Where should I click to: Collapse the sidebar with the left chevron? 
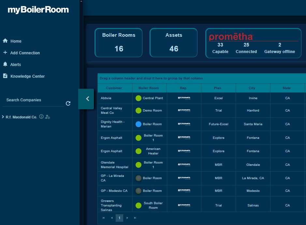(x=87, y=99)
